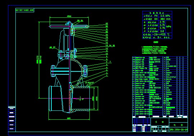The image size is (194, 136).
Task: Click part balloon number 16
Action: click(x=107, y=43)
